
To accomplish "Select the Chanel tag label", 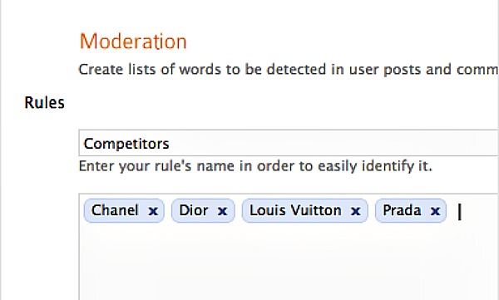I will point(115,210).
